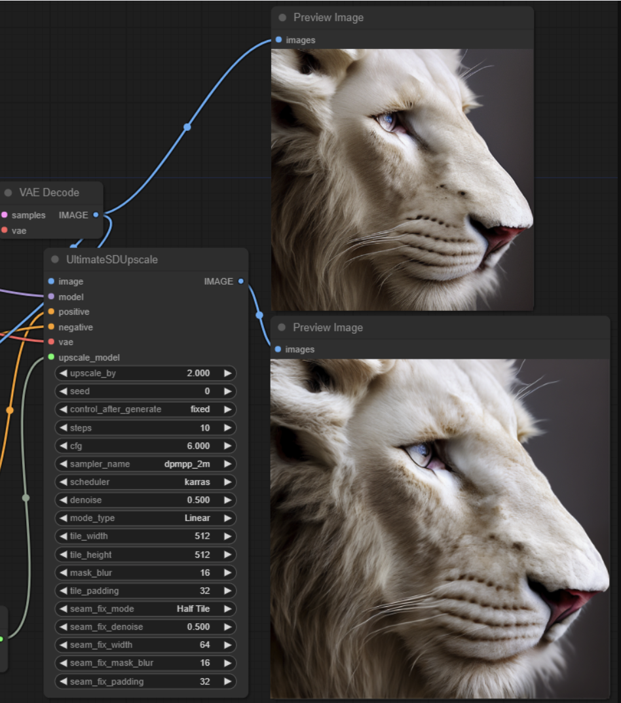Open the scheduler dropdown showing karras

[145, 482]
